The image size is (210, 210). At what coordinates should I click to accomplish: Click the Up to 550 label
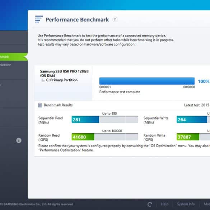pos(109,113)
